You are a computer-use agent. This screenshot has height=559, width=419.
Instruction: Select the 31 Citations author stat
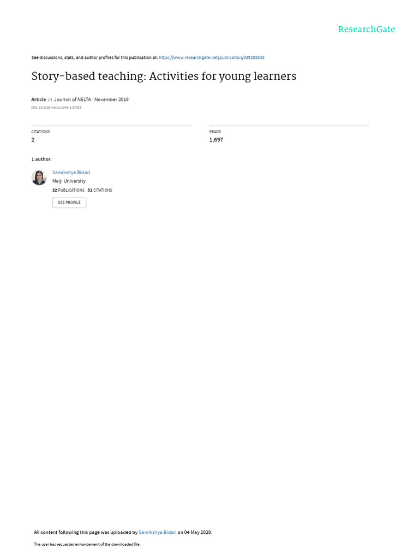click(100, 191)
